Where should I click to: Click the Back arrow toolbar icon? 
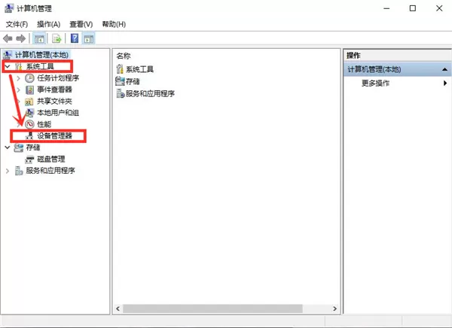8,38
